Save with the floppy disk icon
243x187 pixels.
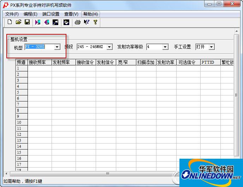[x=27, y=22]
